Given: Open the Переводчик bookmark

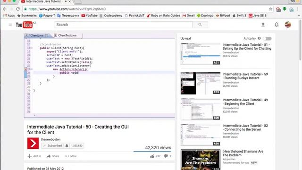Looking at the screenshot, I should pos(68,16).
